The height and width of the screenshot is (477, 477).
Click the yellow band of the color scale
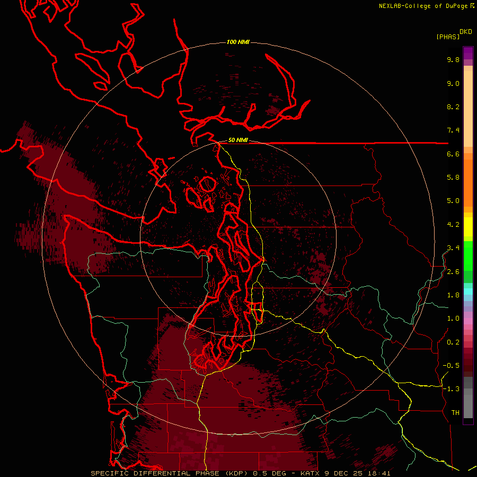pyautogui.click(x=468, y=227)
